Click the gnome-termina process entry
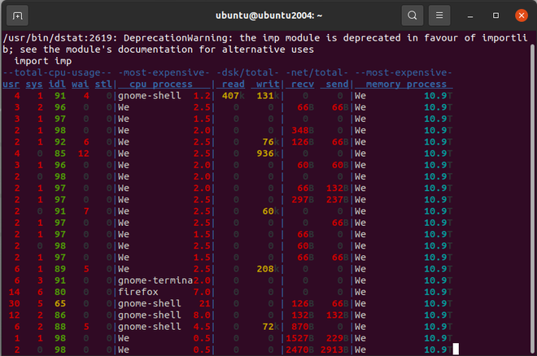The height and width of the screenshot is (356, 537). pos(155,280)
